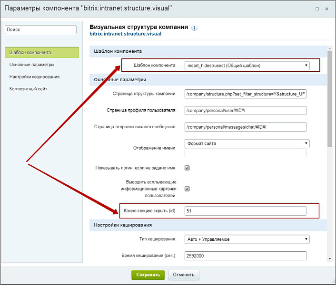Toggle 'Показывать логин, если не задано имя' checkbox

pyautogui.click(x=187, y=168)
